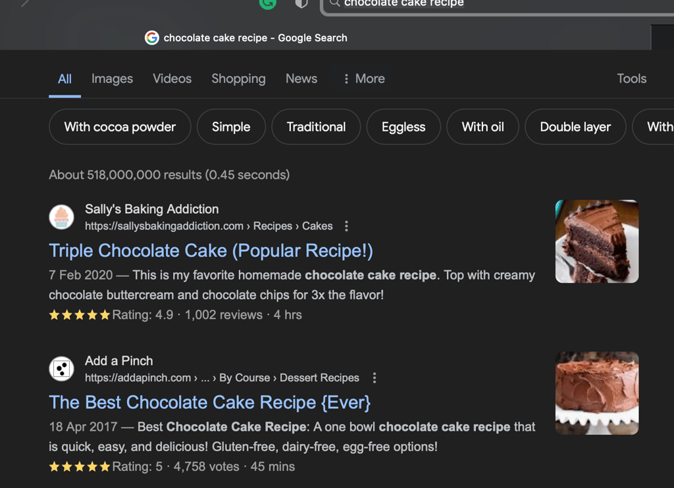Click the privacy shield icon
The image size is (674, 488).
301,3
